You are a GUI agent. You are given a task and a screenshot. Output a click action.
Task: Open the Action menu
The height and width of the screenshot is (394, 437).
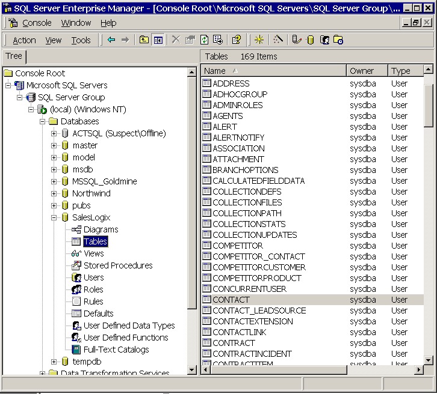24,40
